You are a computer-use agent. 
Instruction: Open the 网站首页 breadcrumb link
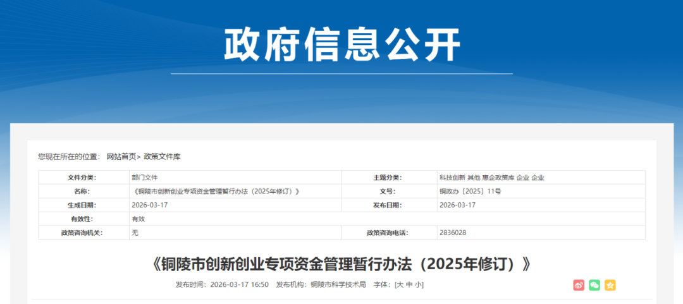(x=121, y=157)
